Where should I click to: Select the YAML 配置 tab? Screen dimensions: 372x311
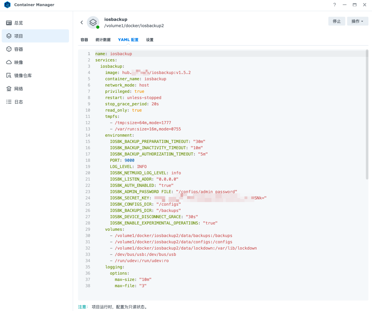(x=128, y=40)
